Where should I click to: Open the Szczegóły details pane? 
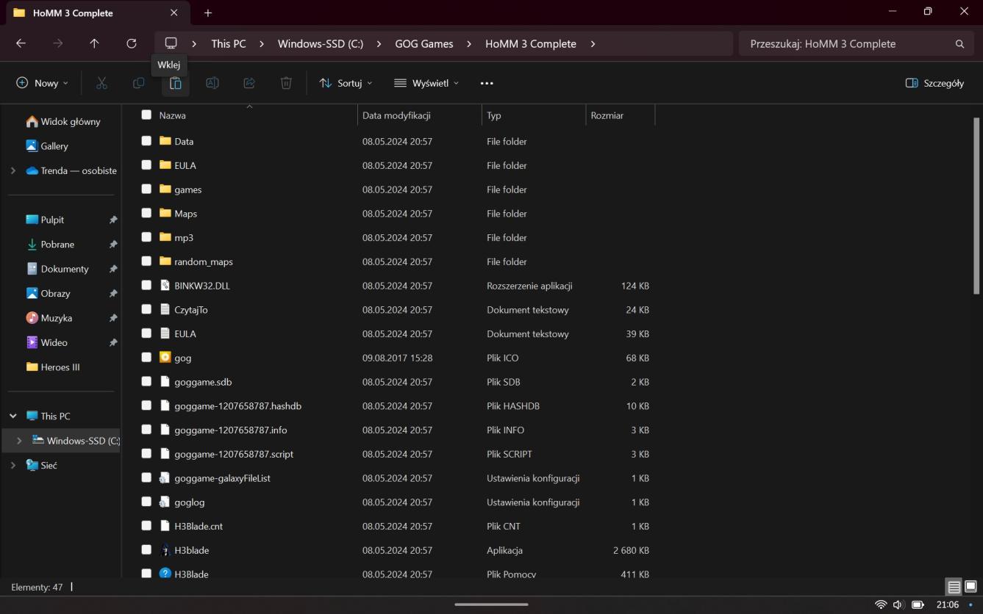934,83
